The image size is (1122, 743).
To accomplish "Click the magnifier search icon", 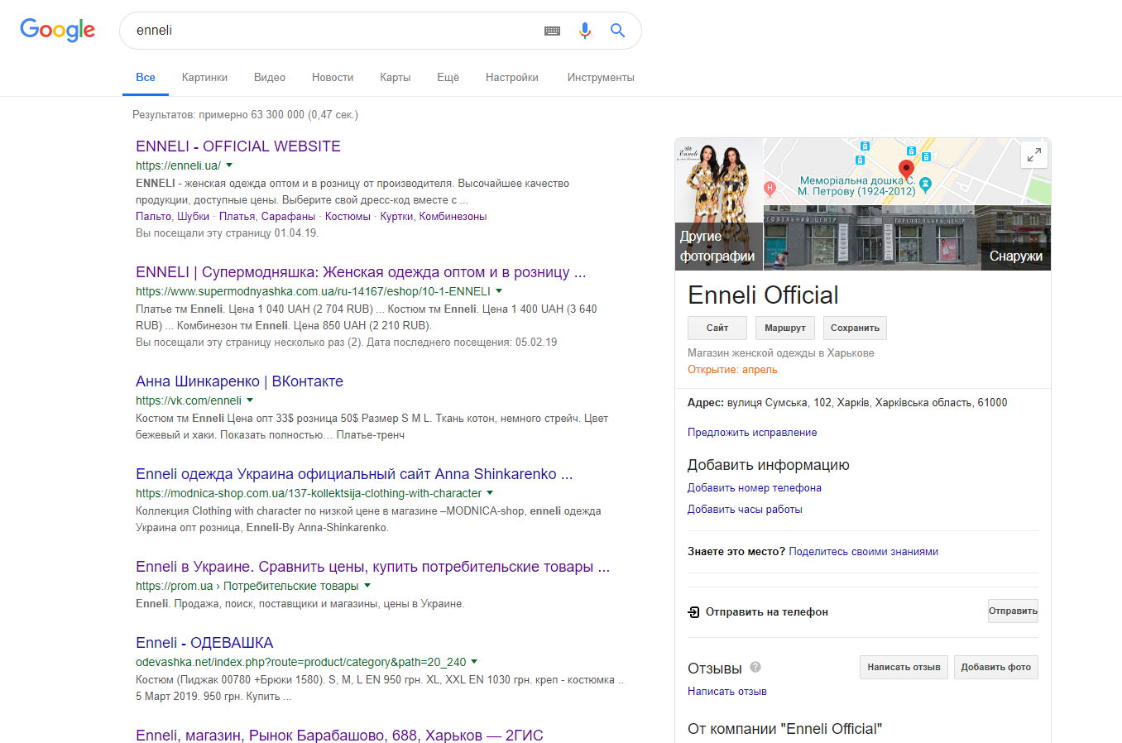I will (x=617, y=31).
